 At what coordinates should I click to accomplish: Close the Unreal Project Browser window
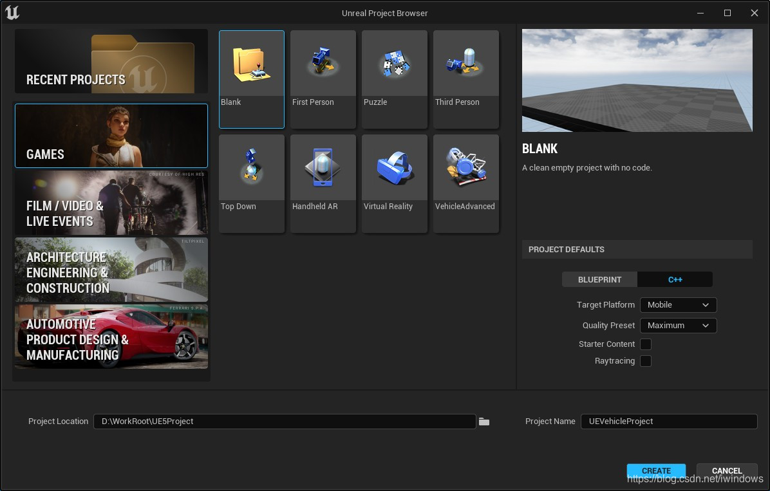click(x=755, y=13)
